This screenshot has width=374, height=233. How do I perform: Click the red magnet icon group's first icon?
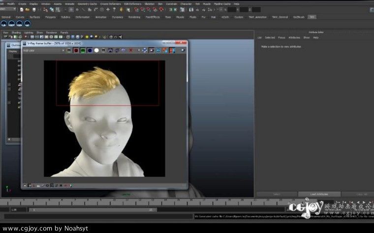click(x=136, y=9)
